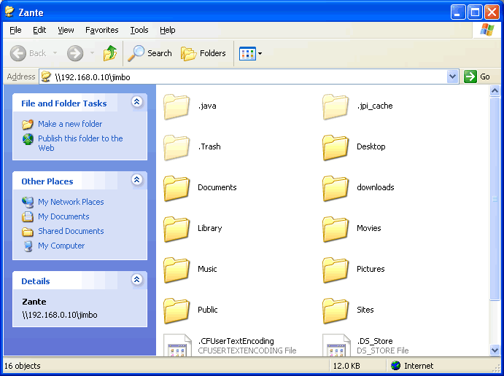
Task: Click the Library folder name
Action: coord(209,228)
